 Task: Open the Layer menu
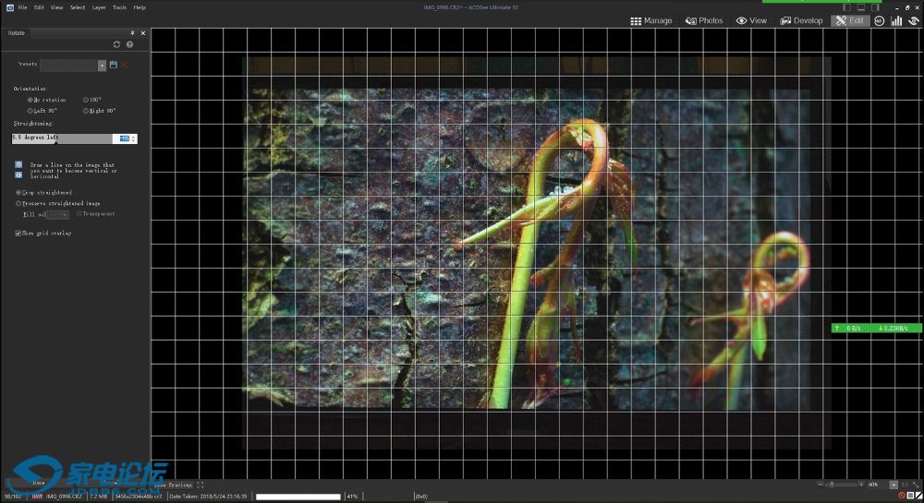coord(99,7)
